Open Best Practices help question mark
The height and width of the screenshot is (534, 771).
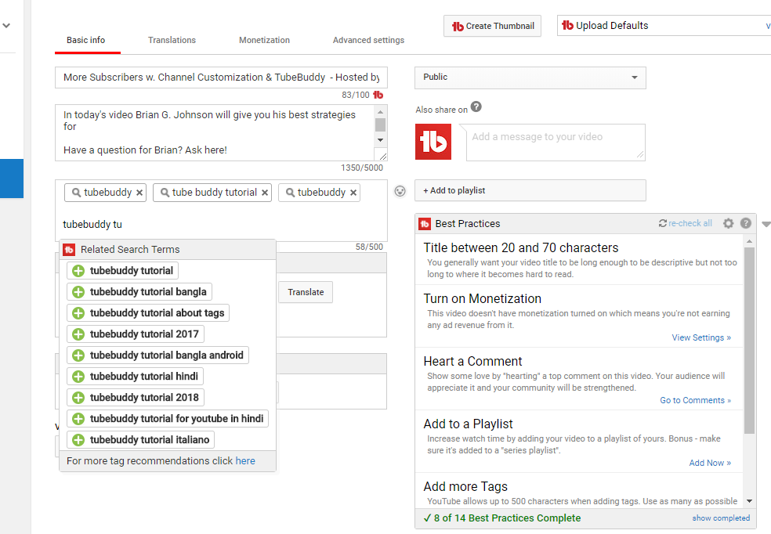tap(746, 223)
